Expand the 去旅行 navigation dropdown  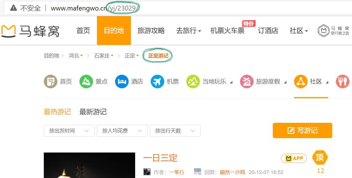[188, 31]
